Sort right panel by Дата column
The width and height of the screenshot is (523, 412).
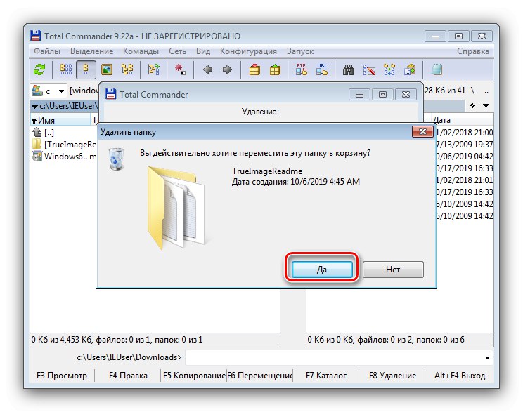tap(463, 120)
